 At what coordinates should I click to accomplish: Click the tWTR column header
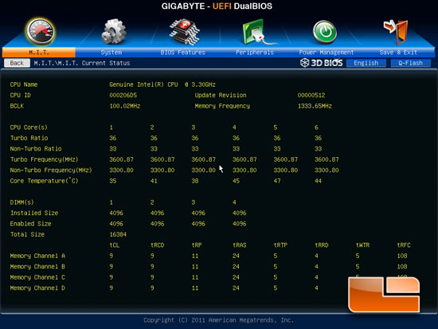coord(362,245)
